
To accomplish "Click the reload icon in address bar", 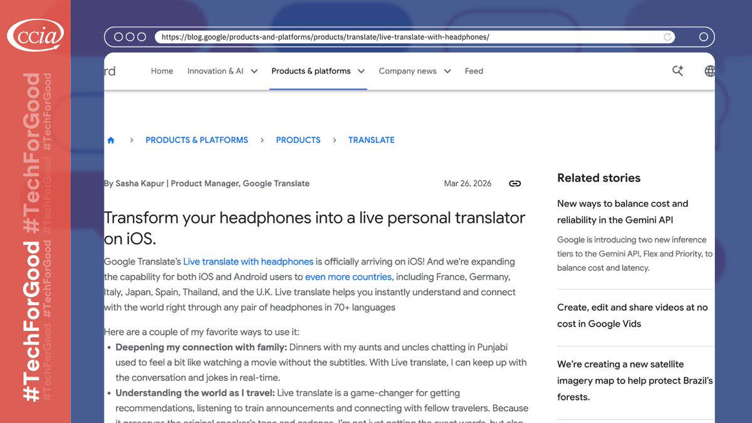I will 668,37.
